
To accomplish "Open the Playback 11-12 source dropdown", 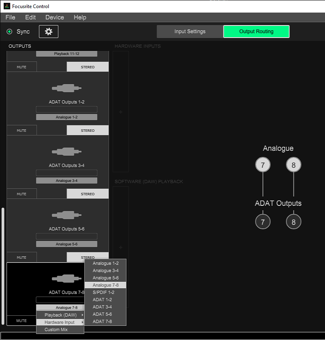I will tap(66, 54).
